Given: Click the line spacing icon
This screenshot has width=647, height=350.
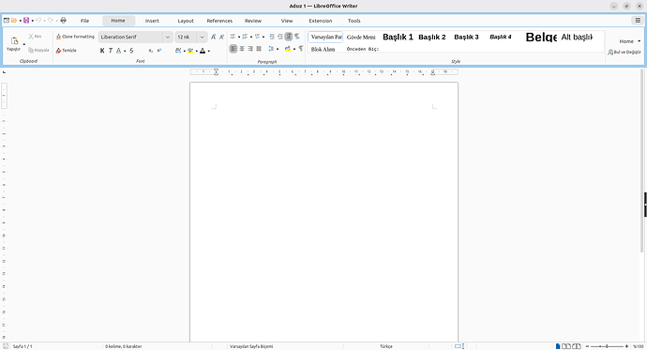Looking at the screenshot, I should (271, 49).
